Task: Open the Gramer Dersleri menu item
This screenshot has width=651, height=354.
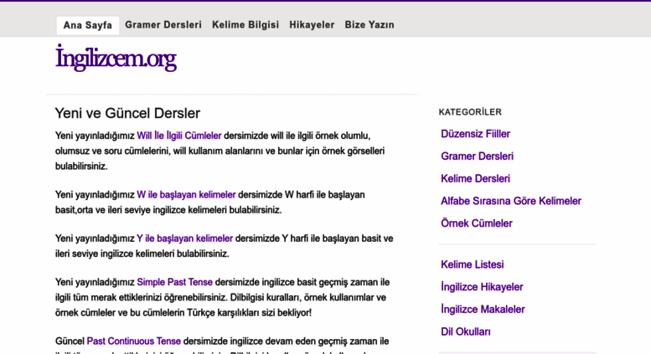Action: tap(163, 25)
